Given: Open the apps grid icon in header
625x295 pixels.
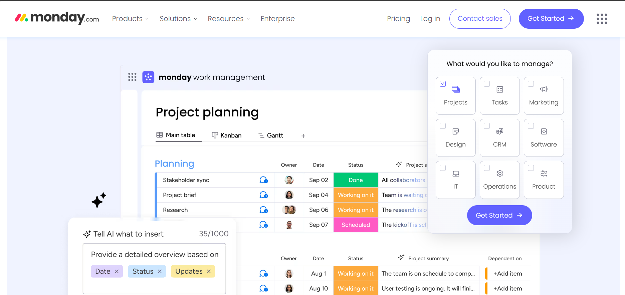Looking at the screenshot, I should coord(602,19).
